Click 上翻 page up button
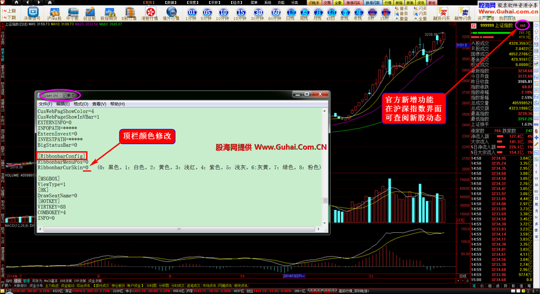The width and height of the screenshot is (540, 294). (x=9, y=11)
